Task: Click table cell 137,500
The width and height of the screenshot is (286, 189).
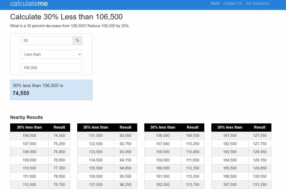Action: click(96, 185)
